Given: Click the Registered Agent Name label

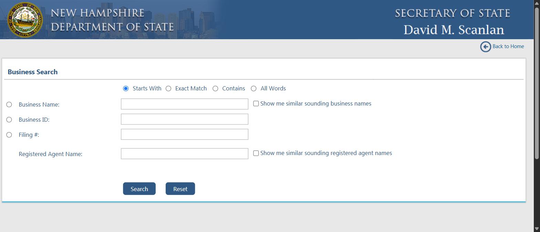Looking at the screenshot, I should point(51,154).
